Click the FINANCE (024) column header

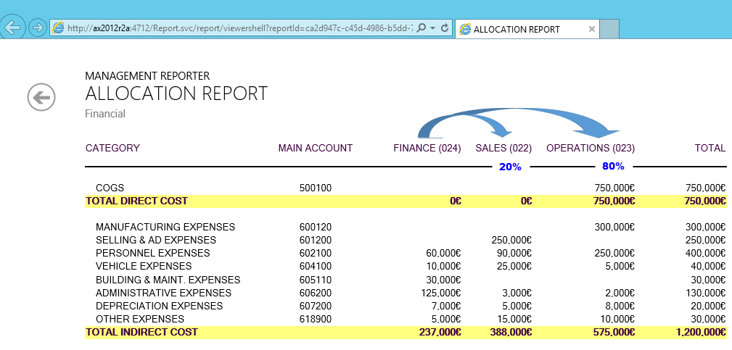(x=427, y=148)
